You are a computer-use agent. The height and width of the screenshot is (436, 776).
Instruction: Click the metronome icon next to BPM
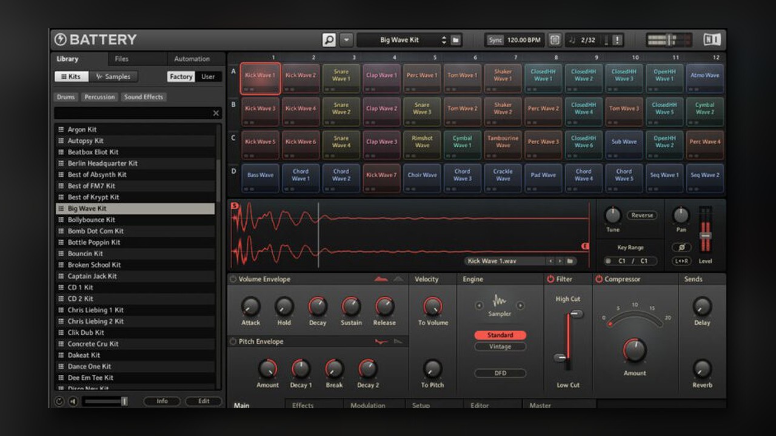pos(555,40)
